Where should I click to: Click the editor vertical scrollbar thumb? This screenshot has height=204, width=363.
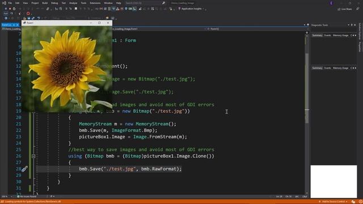(x=307, y=88)
